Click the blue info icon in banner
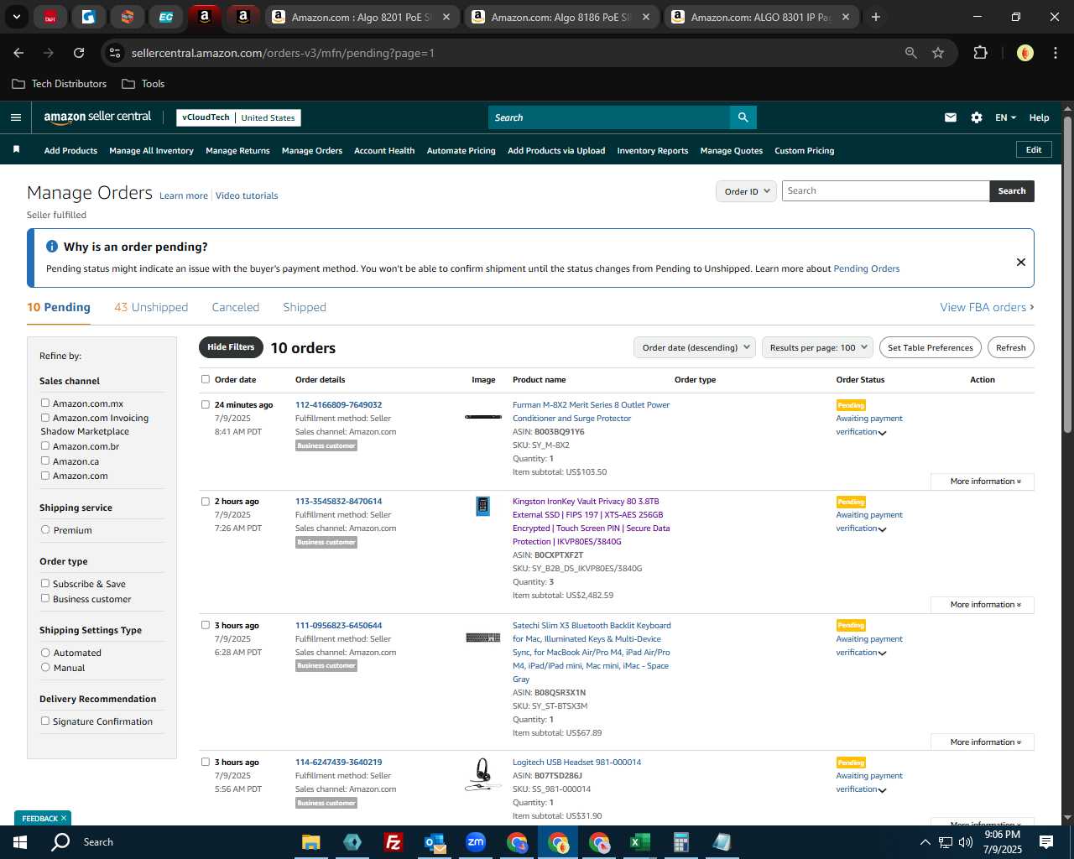This screenshot has width=1074, height=859. (x=52, y=247)
